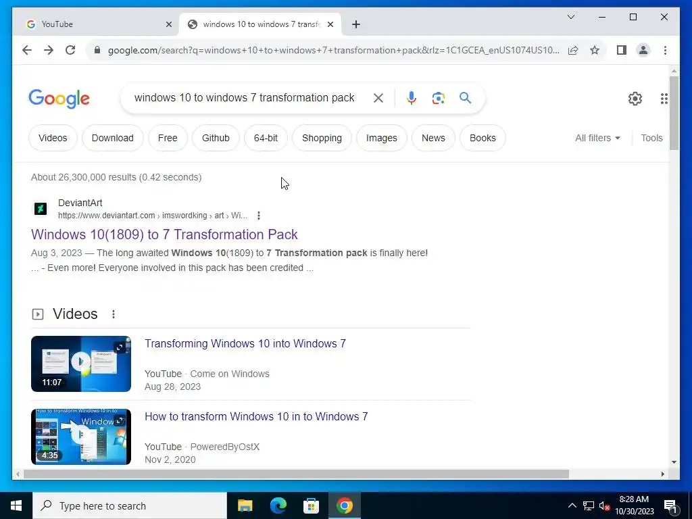
Task: Open more options for the DeviantArt result
Action: tap(259, 216)
